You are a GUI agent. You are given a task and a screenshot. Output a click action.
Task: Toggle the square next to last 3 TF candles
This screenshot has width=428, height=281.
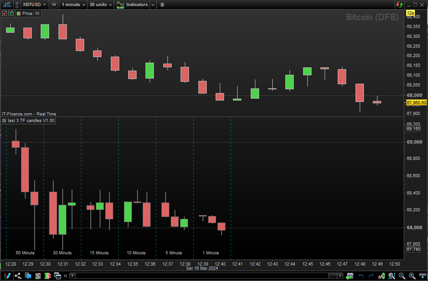[x=4, y=121]
